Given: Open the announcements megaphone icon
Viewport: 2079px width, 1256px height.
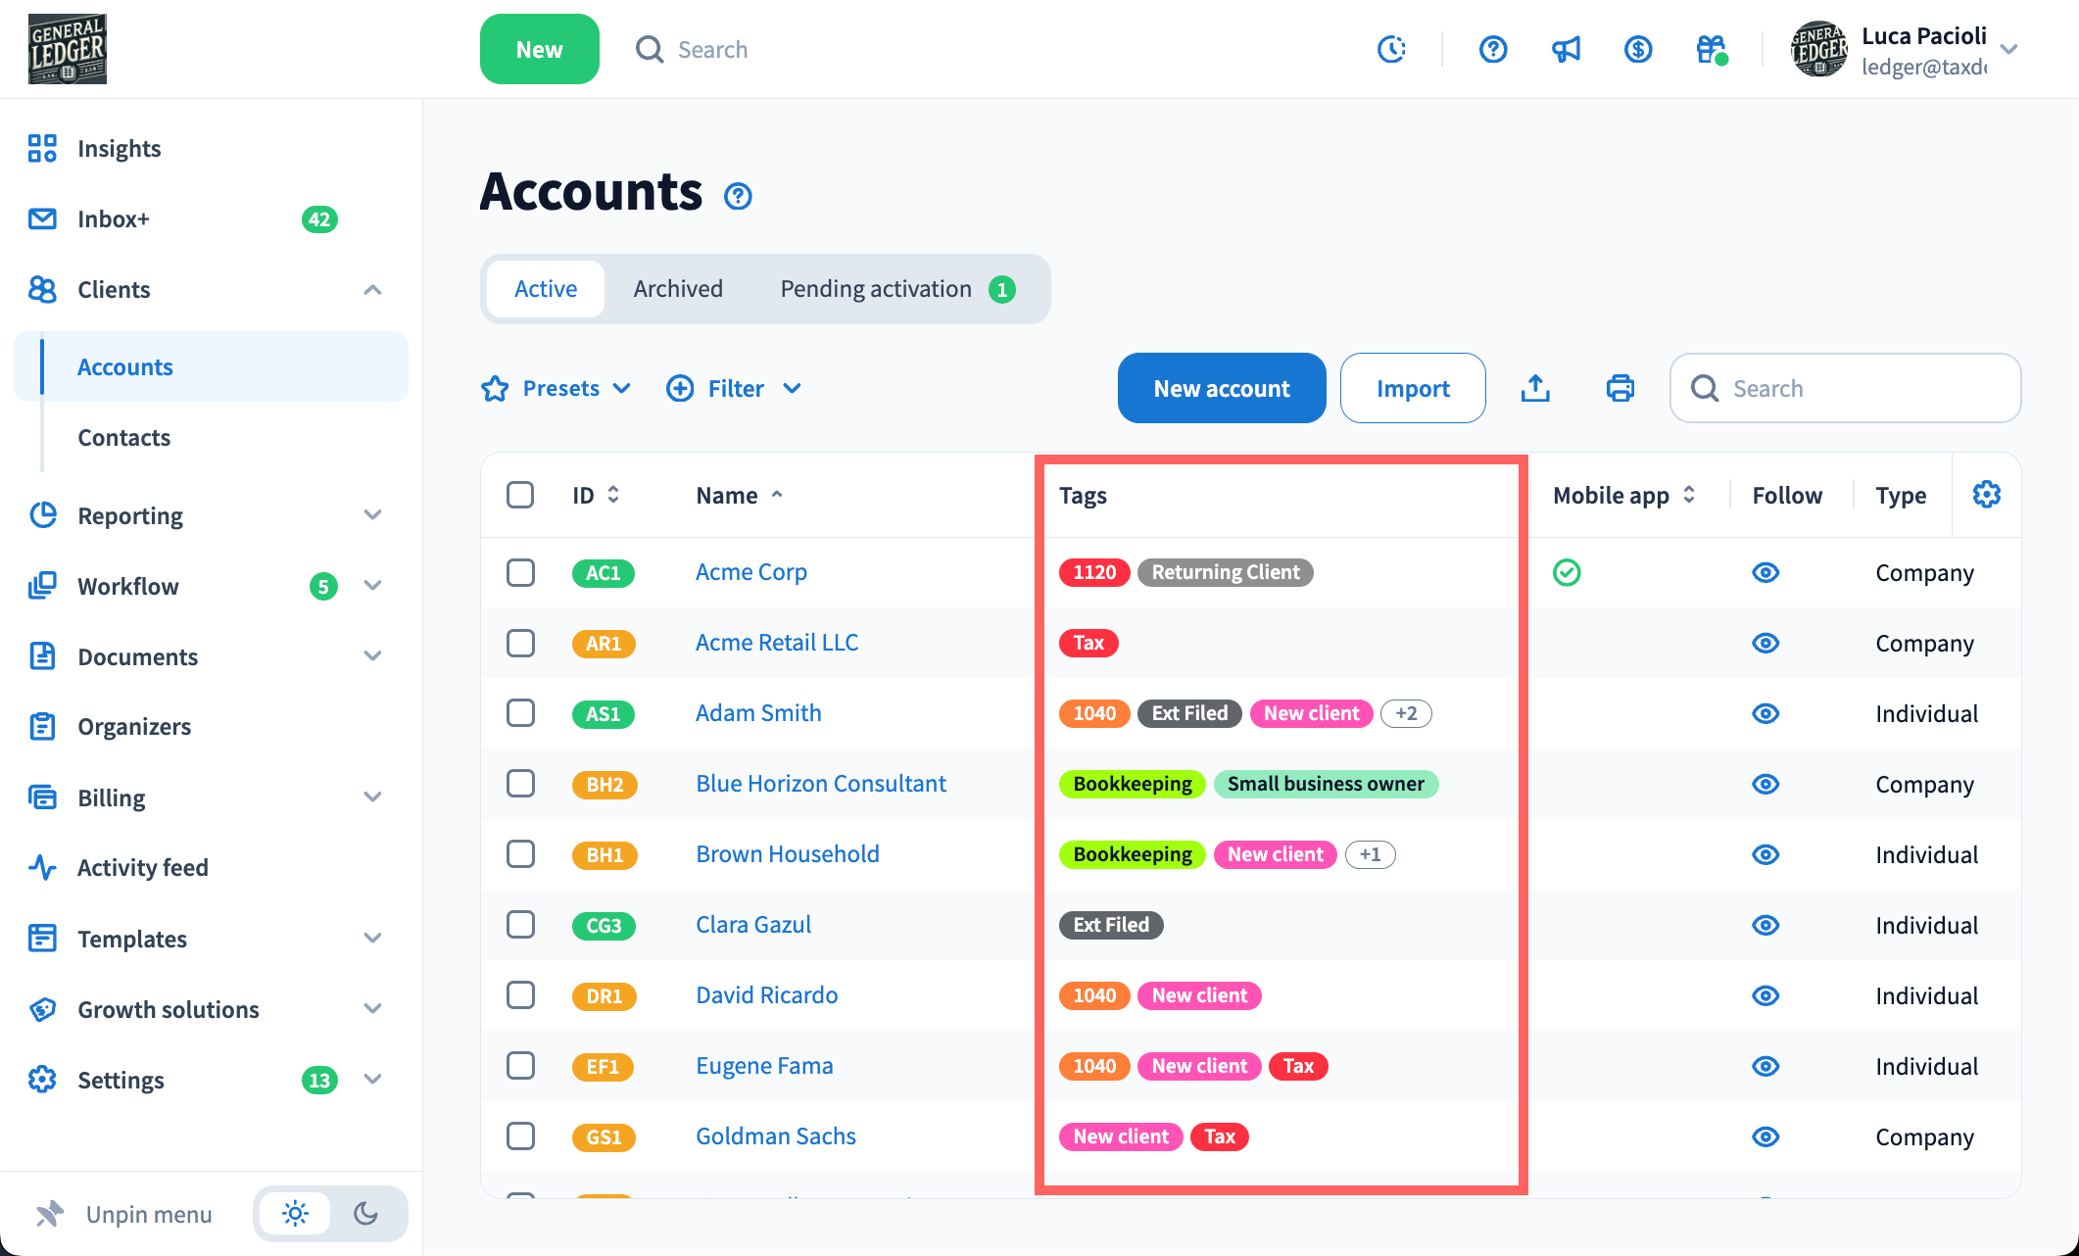Looking at the screenshot, I should [x=1566, y=49].
